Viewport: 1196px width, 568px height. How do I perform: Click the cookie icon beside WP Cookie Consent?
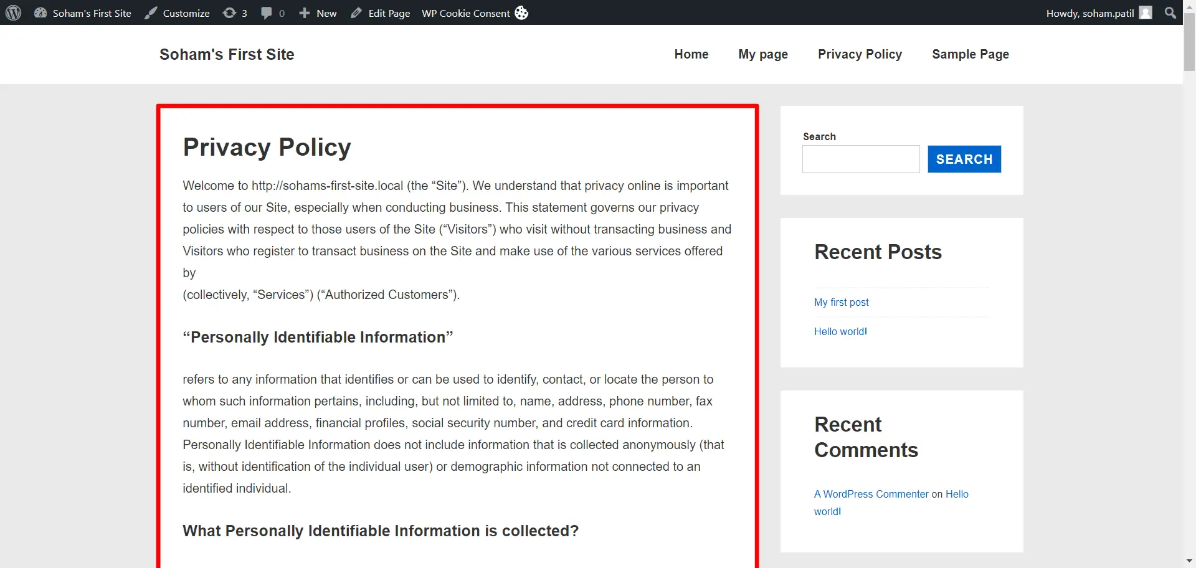point(521,12)
